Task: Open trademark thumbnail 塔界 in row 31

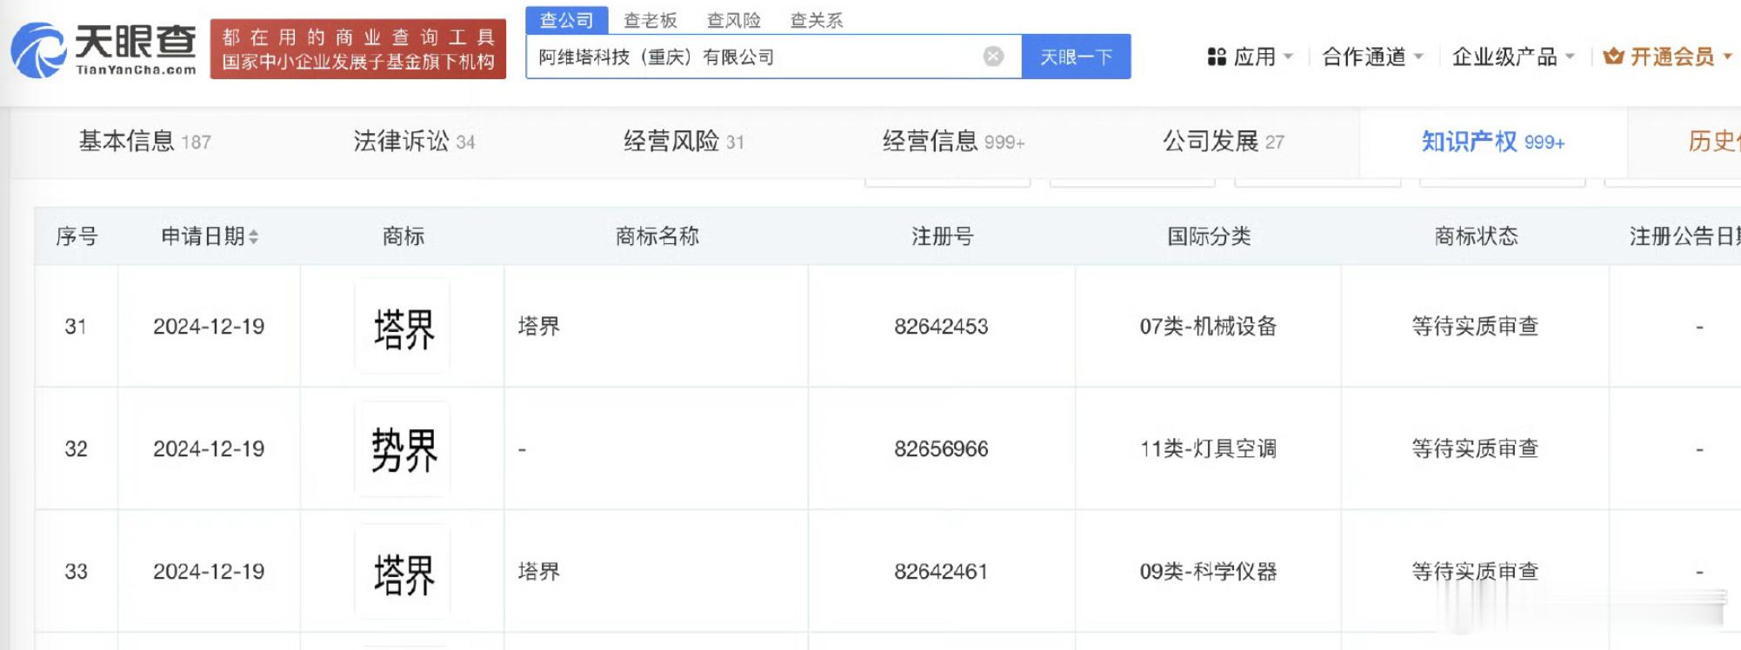Action: pos(403,328)
